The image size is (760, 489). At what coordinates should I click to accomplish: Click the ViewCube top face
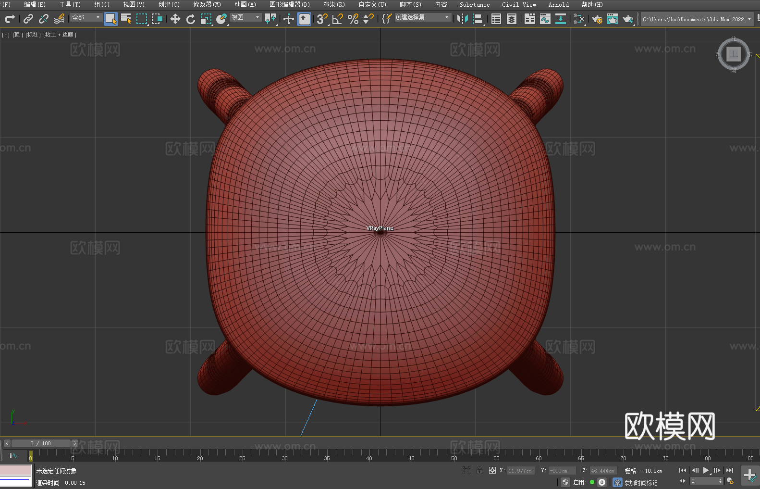(x=734, y=54)
